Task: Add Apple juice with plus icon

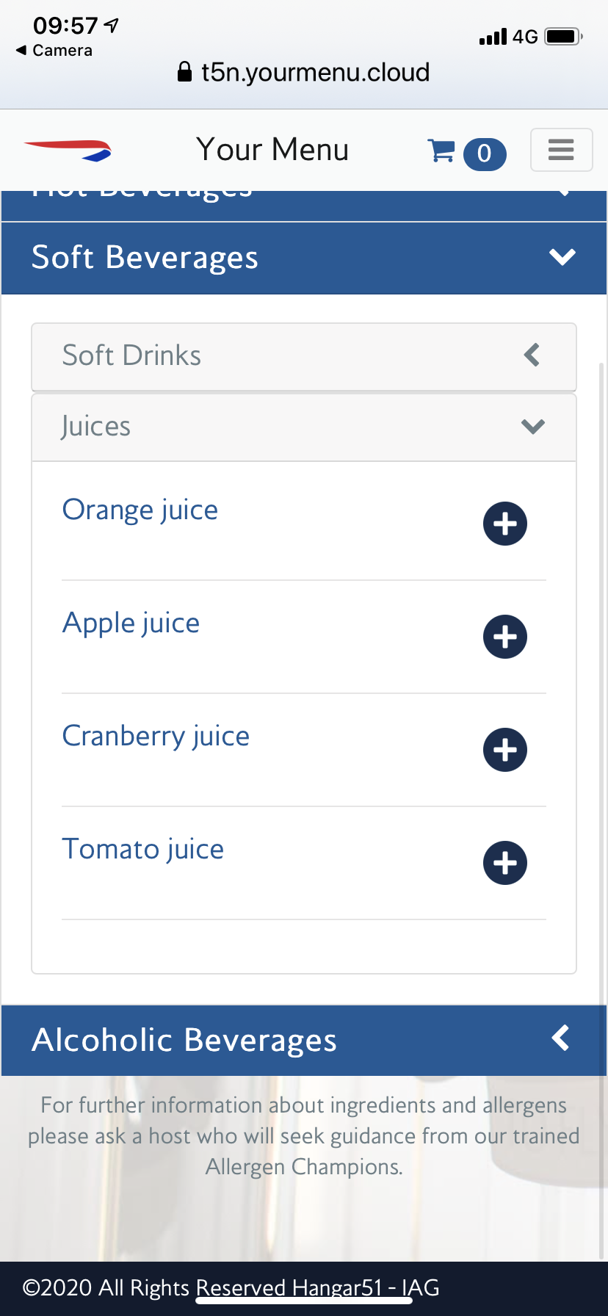Action: point(505,637)
